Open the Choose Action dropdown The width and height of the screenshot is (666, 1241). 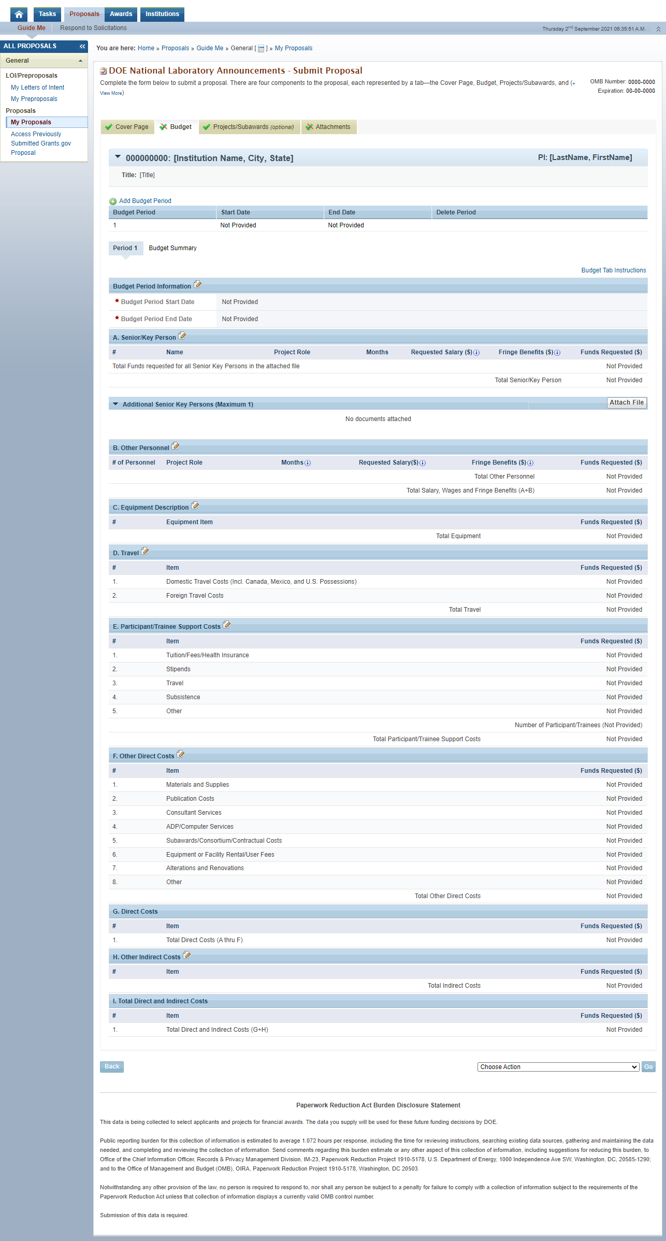(558, 1067)
